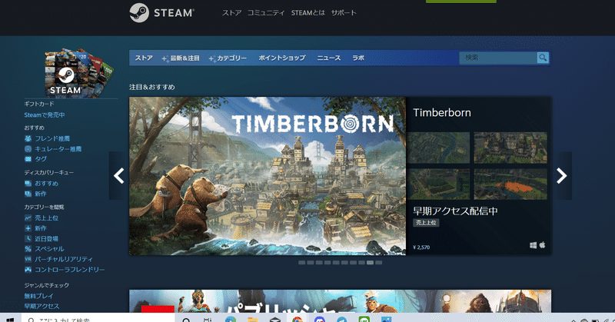
Task: Open ストア in the top header
Action: 232,13
